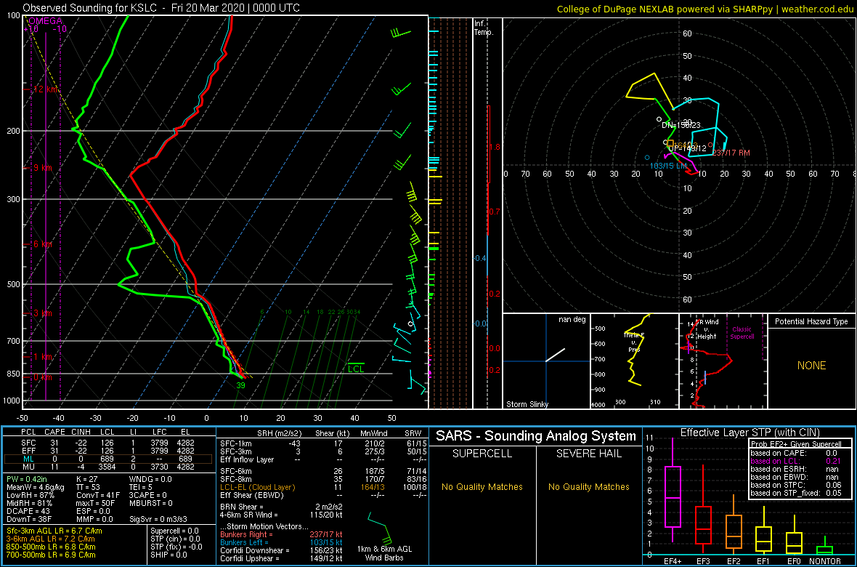857x567 pixels.
Task: Click the green LCL marker on skew-T
Action: tap(356, 369)
